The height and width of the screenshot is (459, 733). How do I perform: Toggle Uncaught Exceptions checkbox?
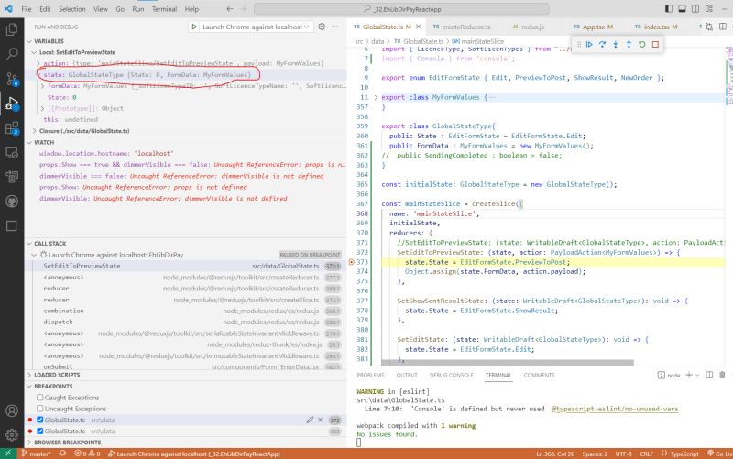[x=40, y=409]
